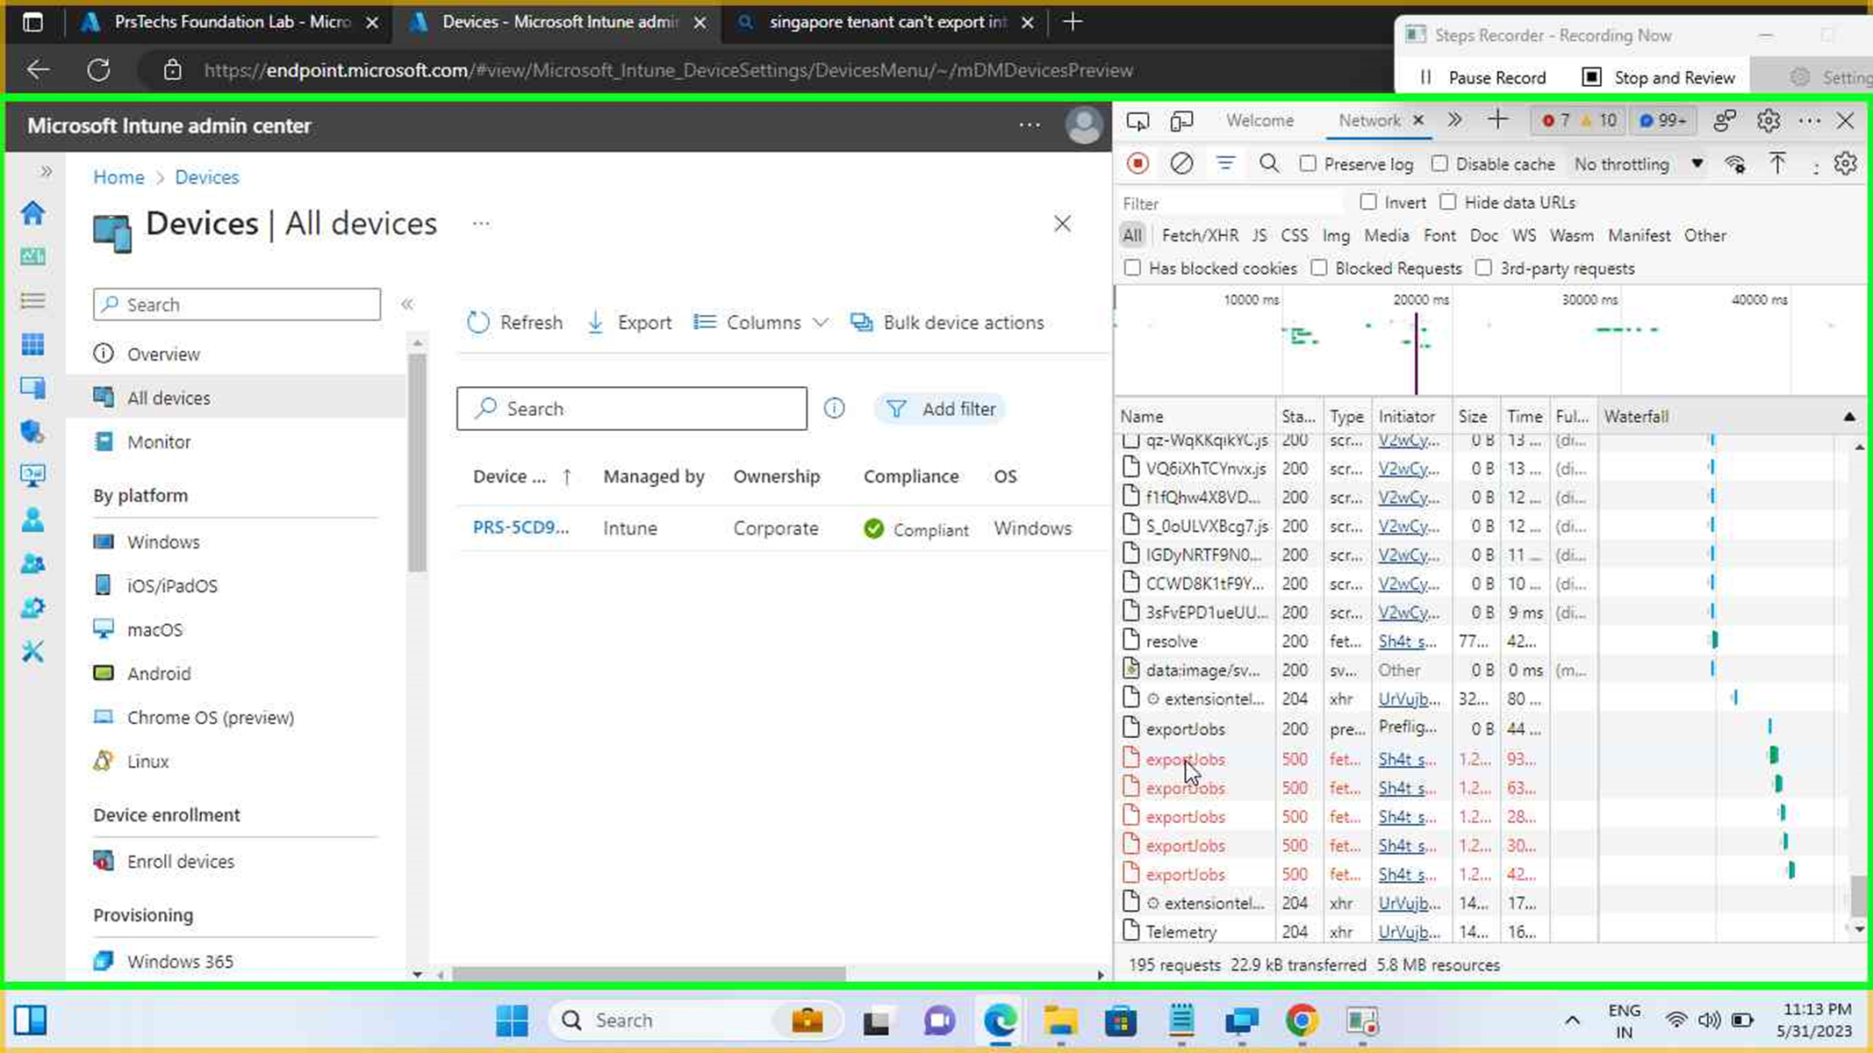Open the PRS-5CD9 device details

(x=521, y=527)
